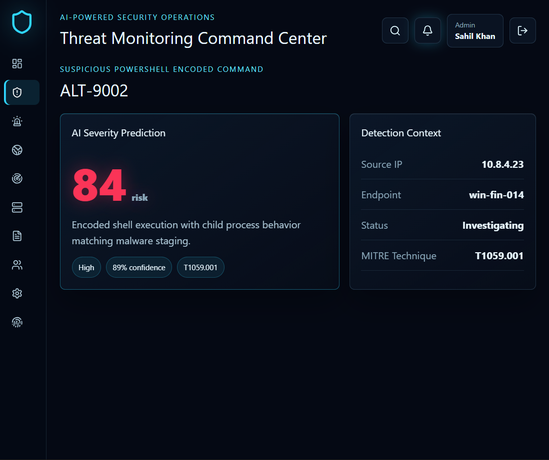
Task: Open notifications bell button
Action: (x=427, y=30)
